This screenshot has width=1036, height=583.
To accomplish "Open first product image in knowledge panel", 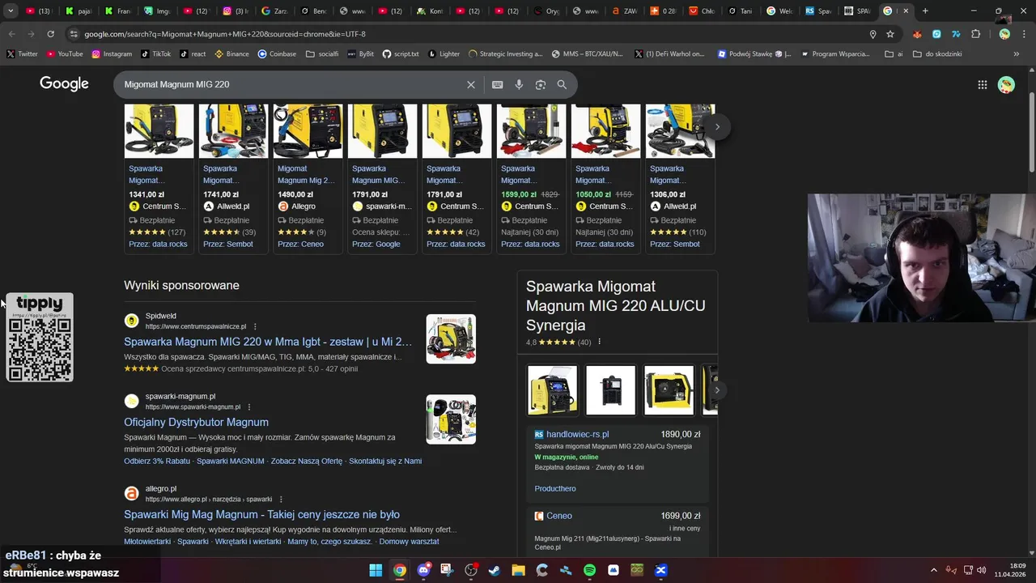I will pos(553,390).
